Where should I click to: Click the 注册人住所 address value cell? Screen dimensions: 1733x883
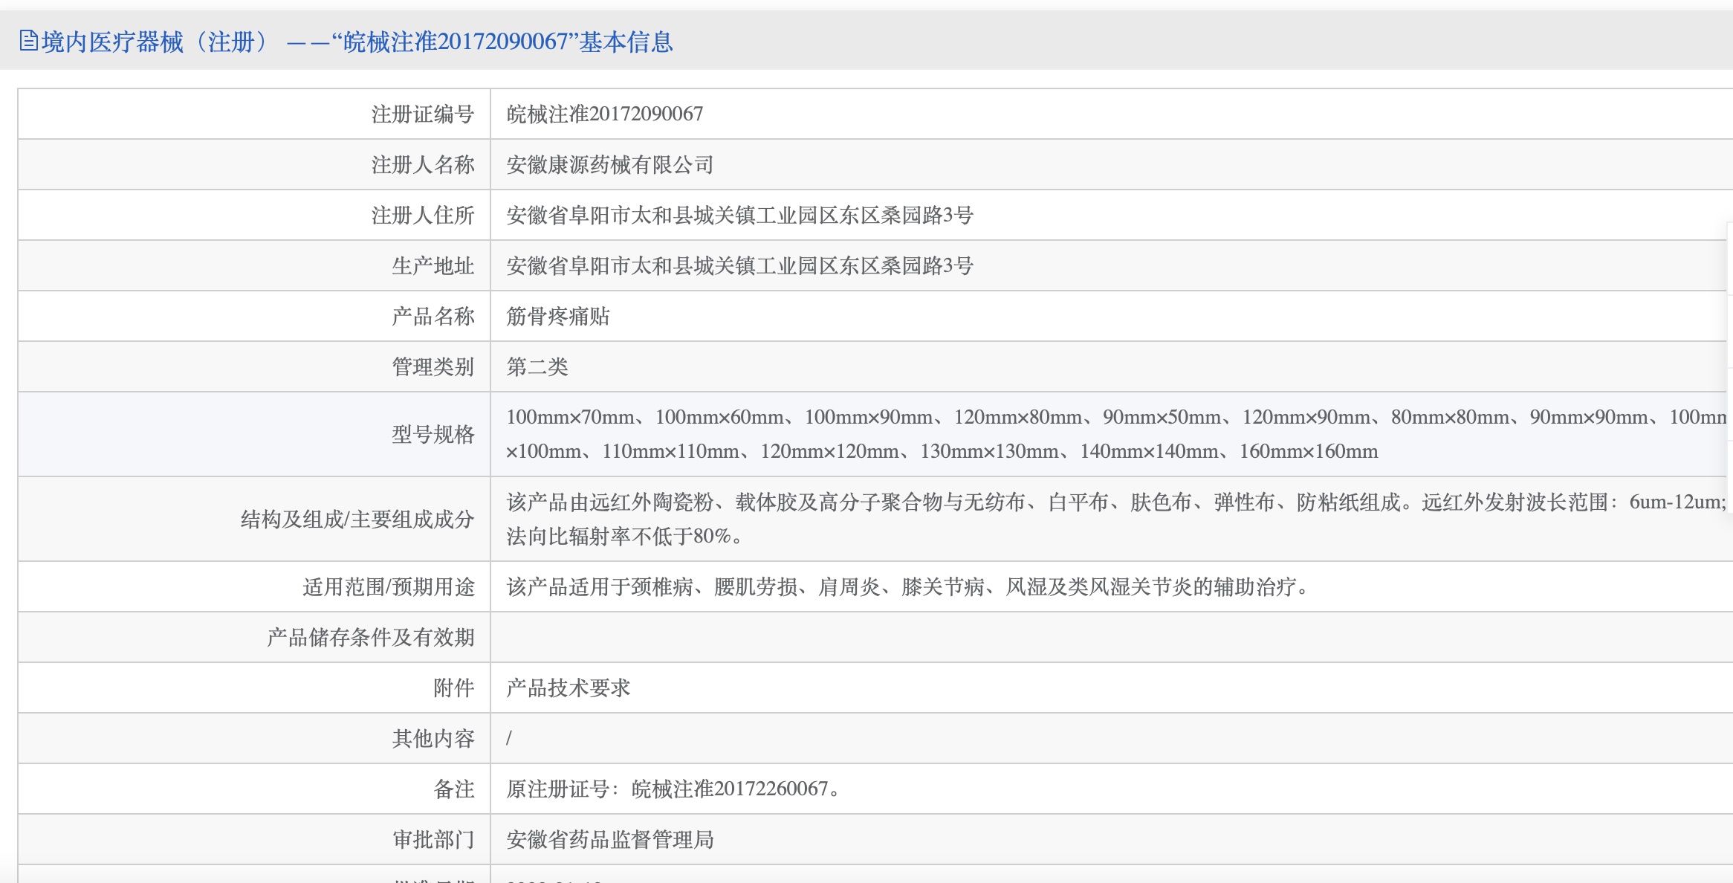(739, 215)
